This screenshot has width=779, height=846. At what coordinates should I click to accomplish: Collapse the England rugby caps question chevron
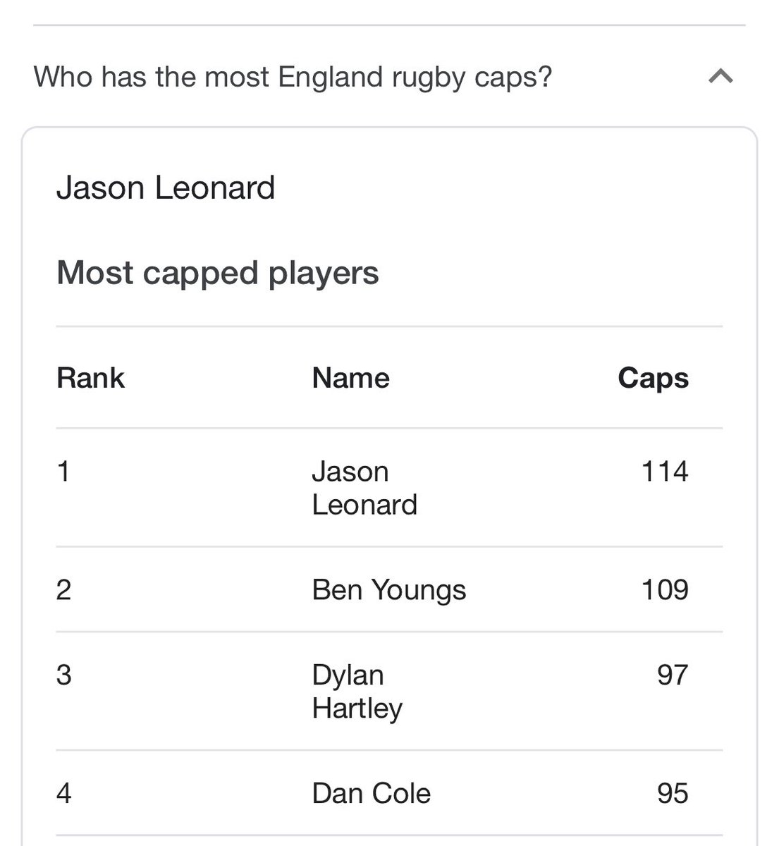tap(720, 76)
